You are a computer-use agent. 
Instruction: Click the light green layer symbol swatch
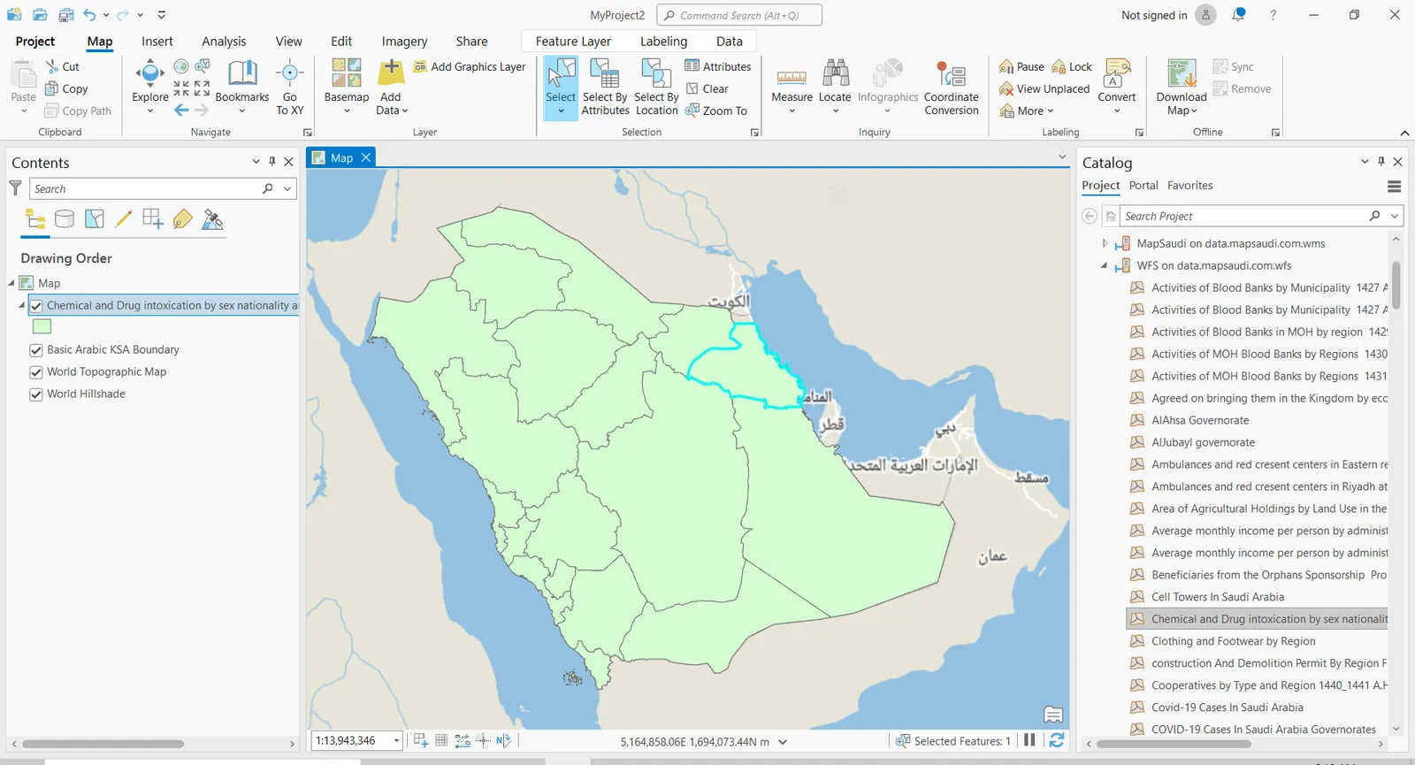click(x=42, y=326)
